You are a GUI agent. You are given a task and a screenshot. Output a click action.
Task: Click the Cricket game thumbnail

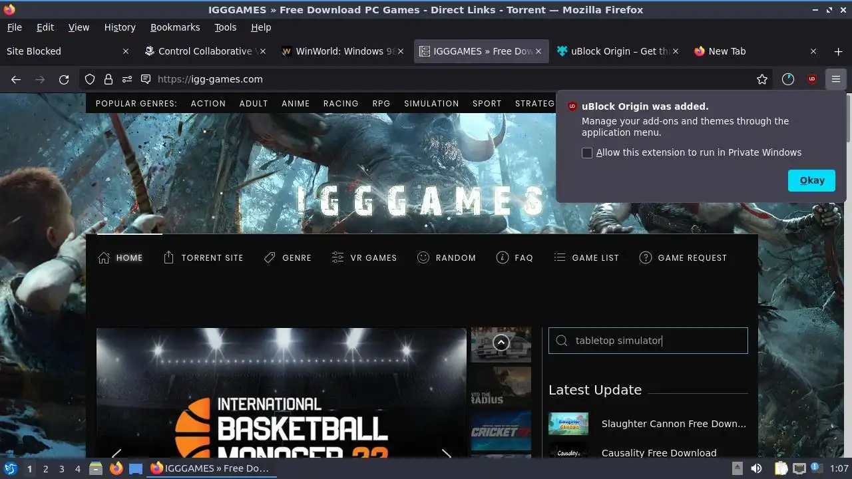tap(501, 430)
